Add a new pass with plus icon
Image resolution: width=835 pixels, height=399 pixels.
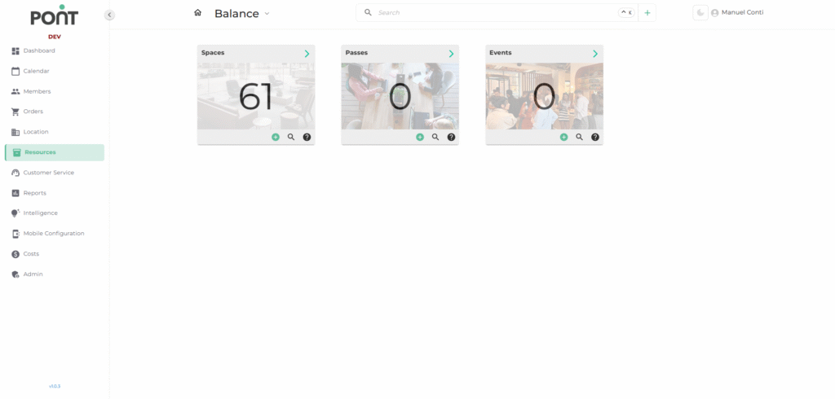[420, 138]
